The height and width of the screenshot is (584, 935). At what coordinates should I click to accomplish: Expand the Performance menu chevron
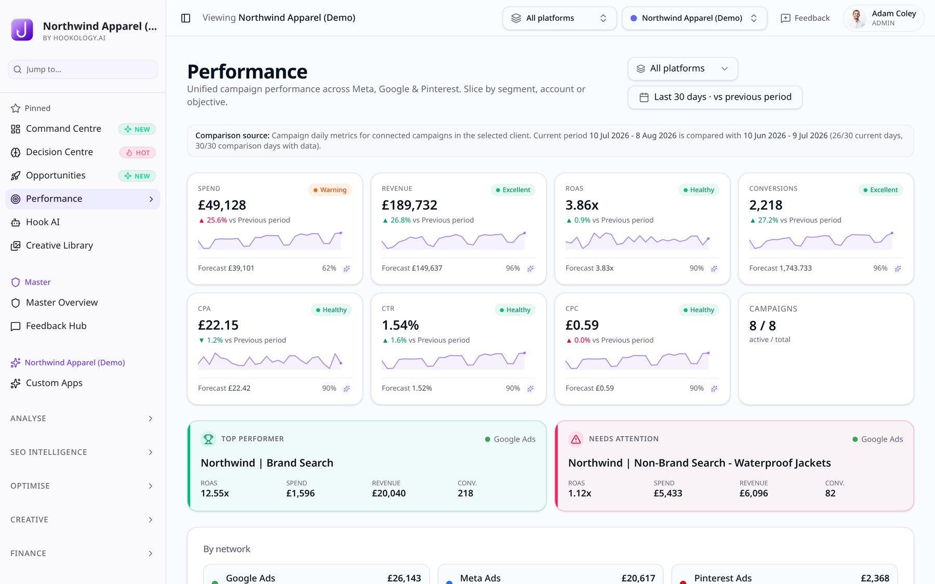tap(151, 199)
